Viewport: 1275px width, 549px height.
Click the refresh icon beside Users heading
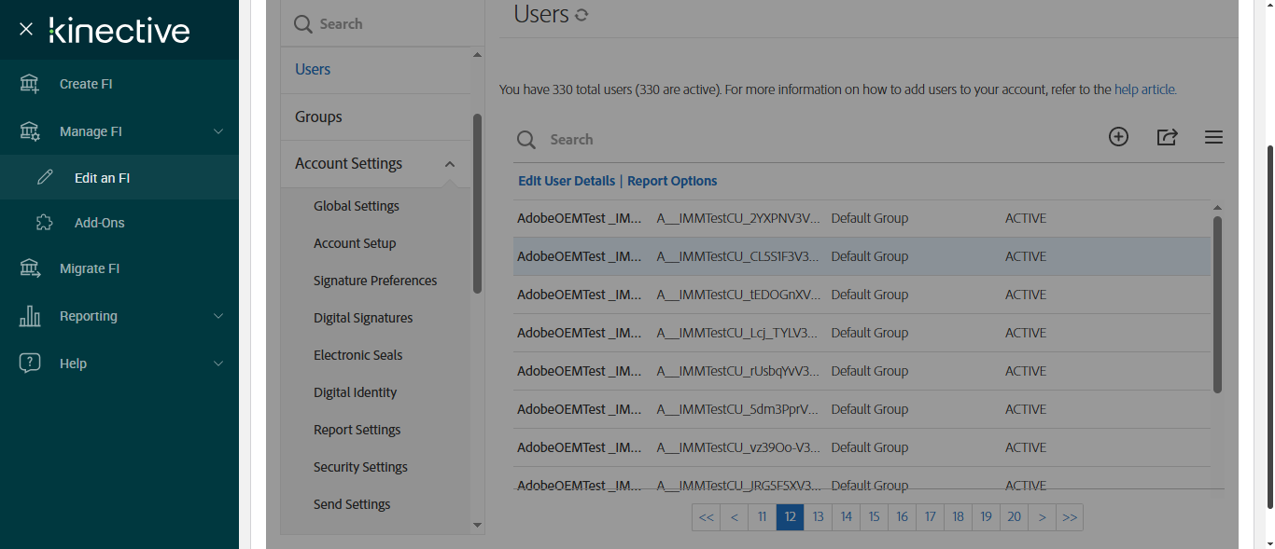click(x=581, y=15)
